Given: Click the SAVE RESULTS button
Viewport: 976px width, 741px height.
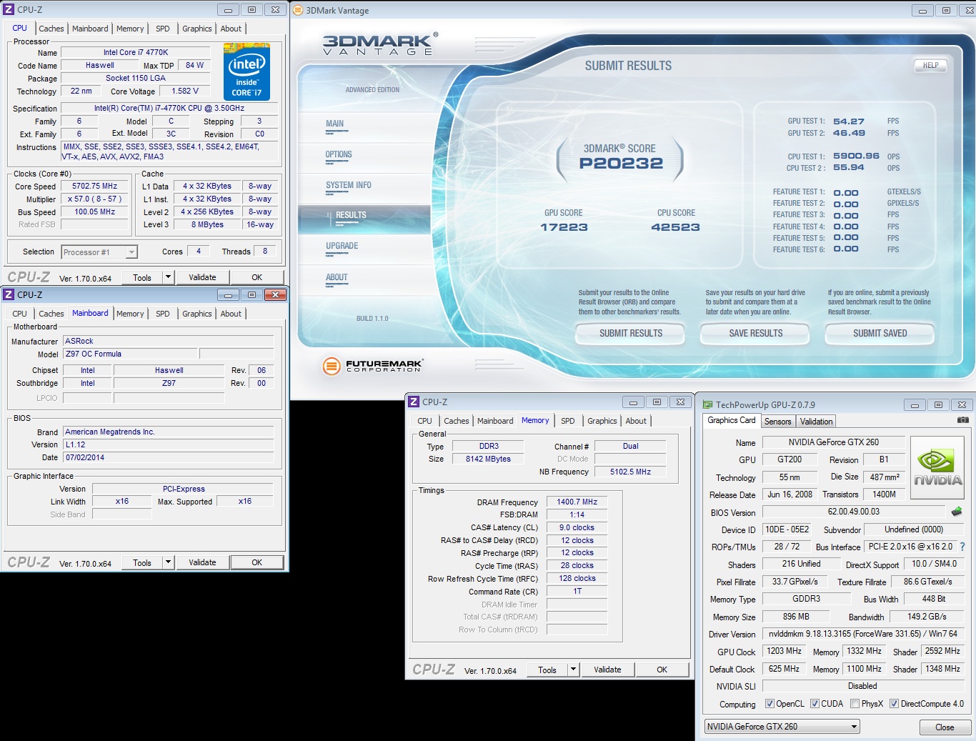Looking at the screenshot, I should point(755,333).
